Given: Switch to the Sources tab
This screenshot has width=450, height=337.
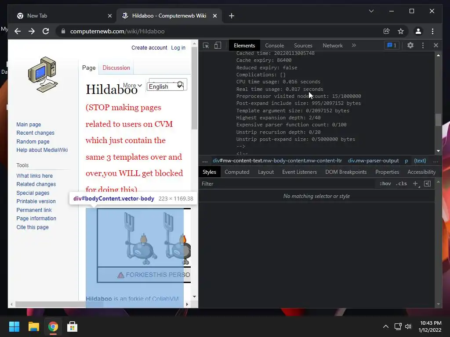Looking at the screenshot, I should tap(303, 46).
